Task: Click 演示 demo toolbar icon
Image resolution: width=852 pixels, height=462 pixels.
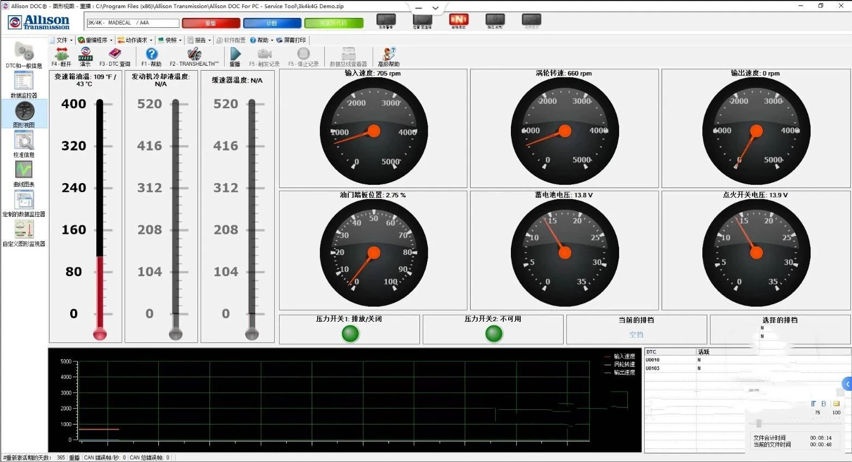Action: click(x=85, y=57)
